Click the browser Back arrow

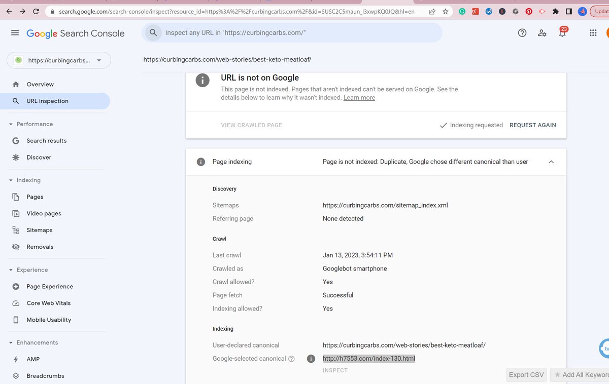pyautogui.click(x=9, y=11)
